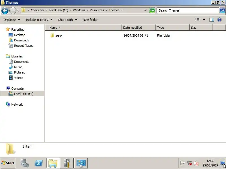Click the muted volume tray icon
The width and height of the screenshot is (226, 169).
[196, 163]
